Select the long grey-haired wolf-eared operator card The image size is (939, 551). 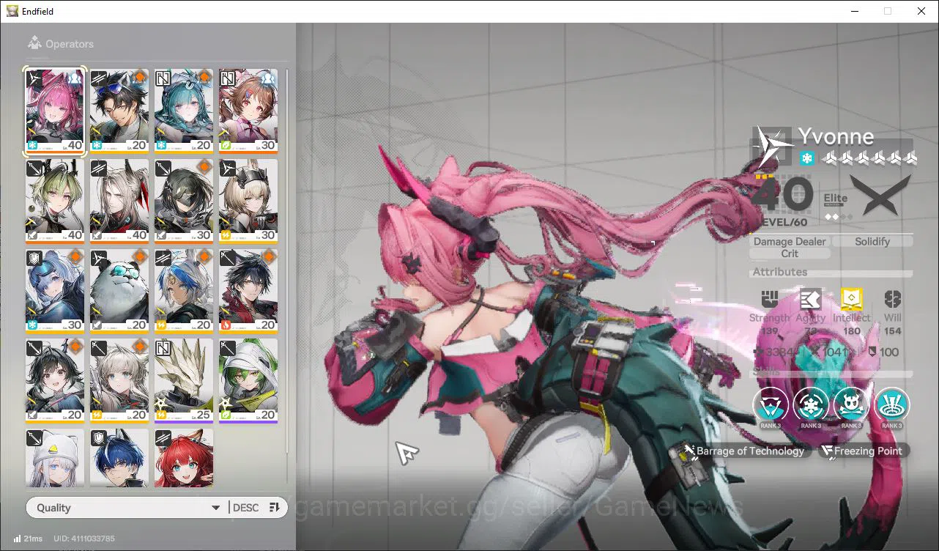pos(119,201)
